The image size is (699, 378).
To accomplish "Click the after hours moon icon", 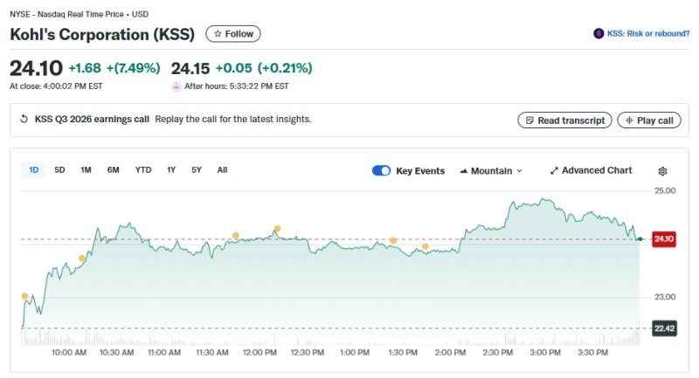I will pos(176,86).
